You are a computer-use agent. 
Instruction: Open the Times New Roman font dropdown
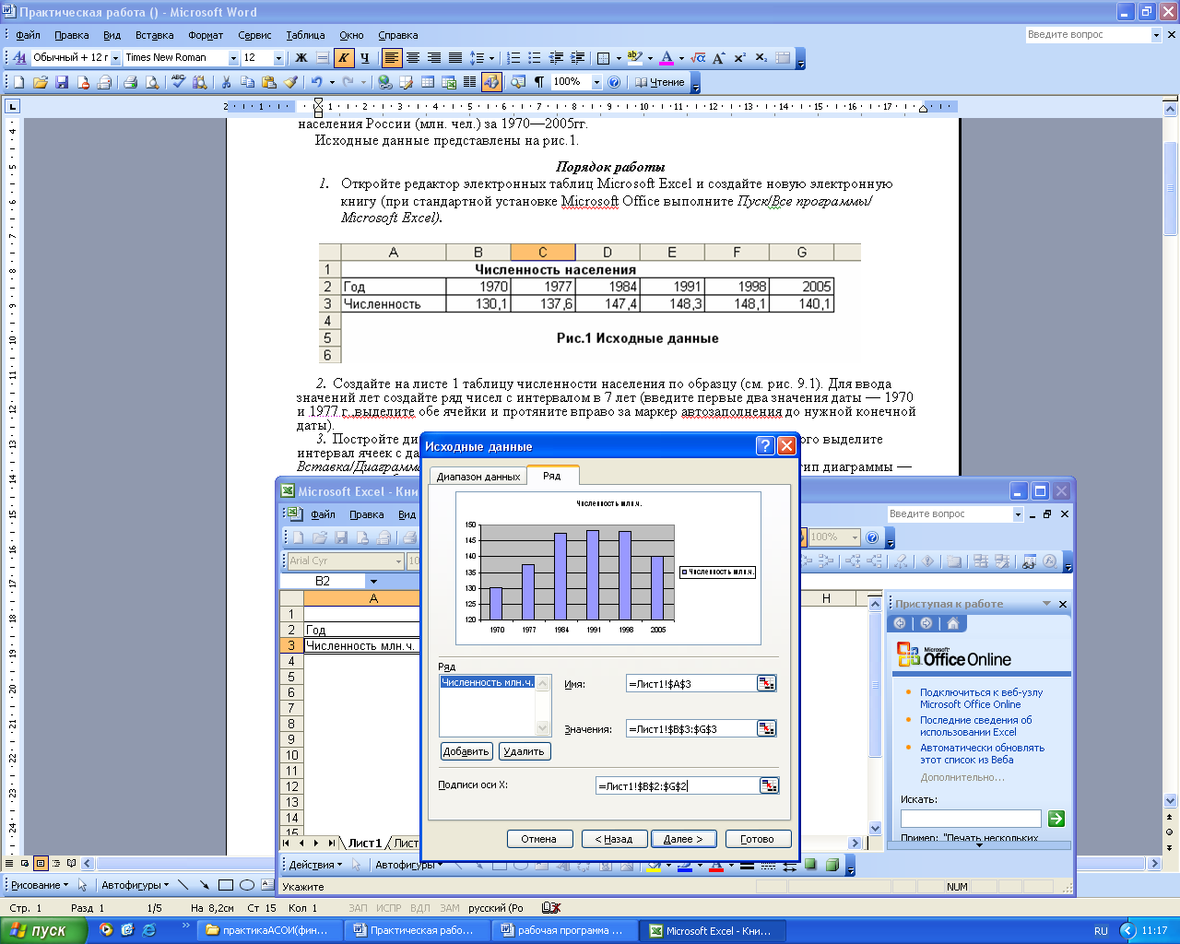tap(233, 57)
